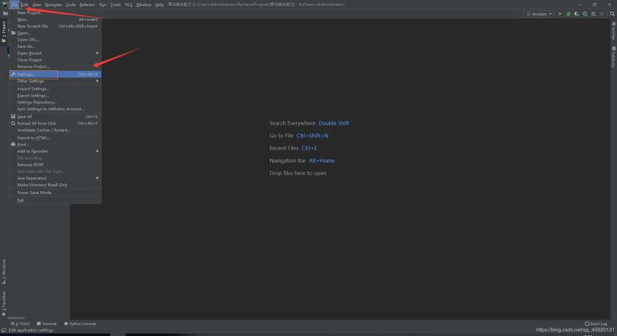Open the VCS menu
The height and width of the screenshot is (336, 617).
[x=129, y=5]
